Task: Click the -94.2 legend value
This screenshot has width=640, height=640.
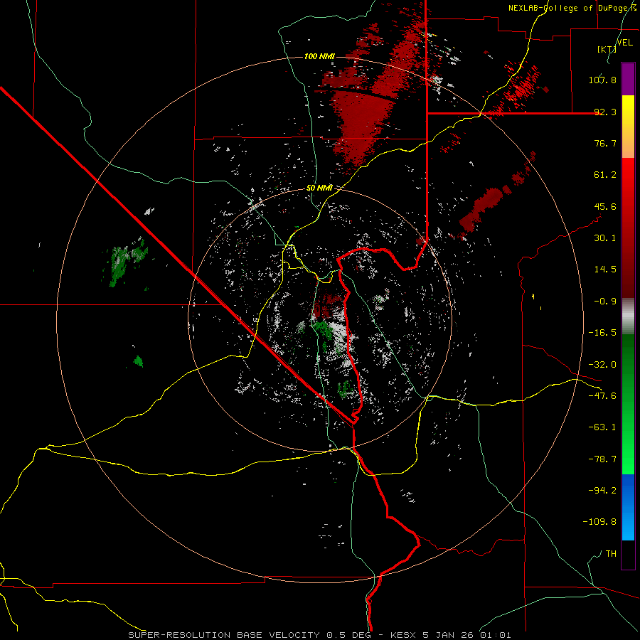Action: [602, 490]
